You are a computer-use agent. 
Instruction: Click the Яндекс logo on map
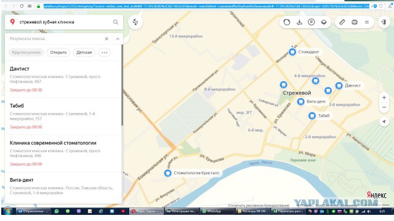pos(376,195)
